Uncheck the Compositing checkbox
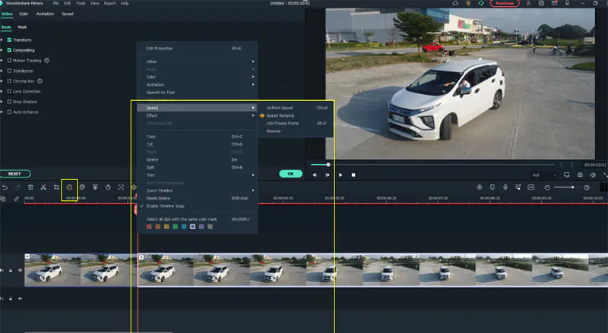Viewport: 608px width, 333px height. coord(9,50)
